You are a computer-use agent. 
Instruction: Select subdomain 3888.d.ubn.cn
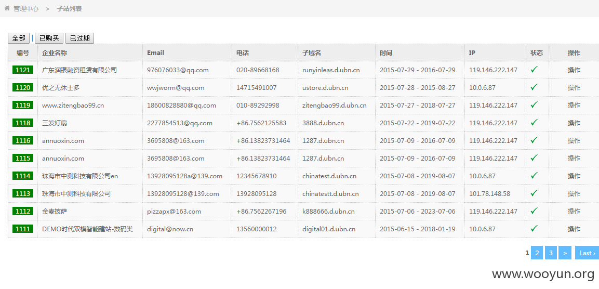pos(323,123)
